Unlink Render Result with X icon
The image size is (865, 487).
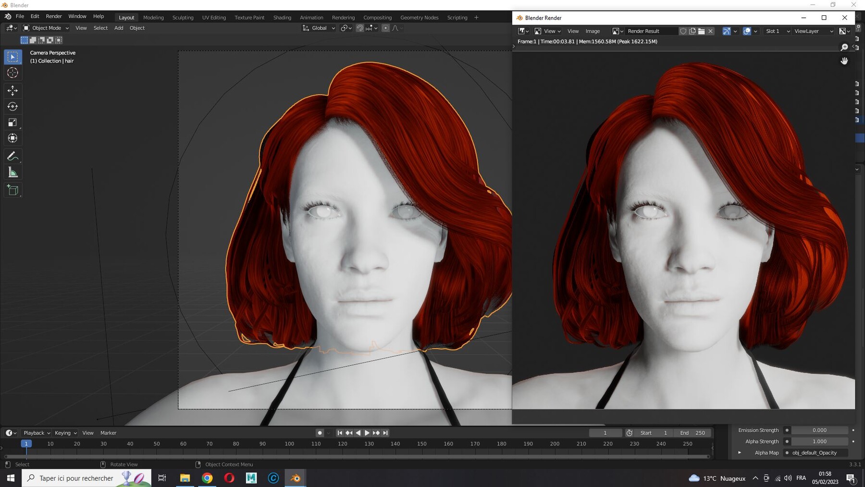[711, 31]
